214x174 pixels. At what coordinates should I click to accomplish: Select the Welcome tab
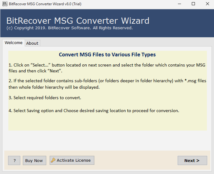14,43
